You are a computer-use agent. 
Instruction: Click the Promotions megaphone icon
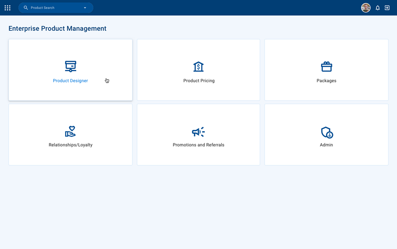point(198,132)
